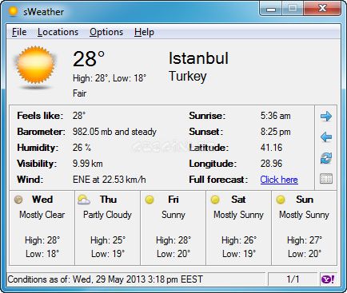Click the Istanbul location name
The width and height of the screenshot is (347, 293).
point(198,58)
